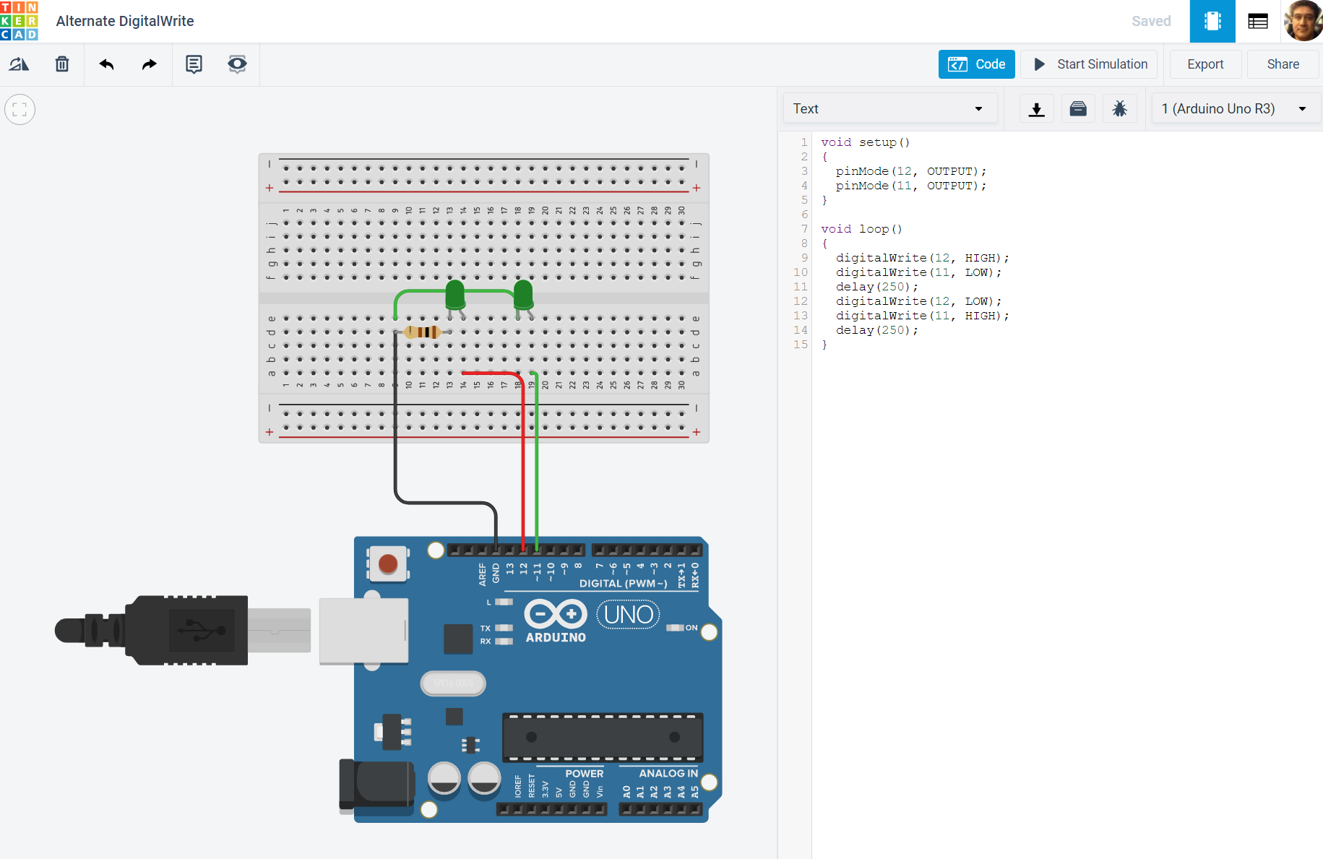Screen dimensions: 1323x859
Task: Click code line 'digitalWrite(12, HIGH);'
Action: (x=922, y=258)
